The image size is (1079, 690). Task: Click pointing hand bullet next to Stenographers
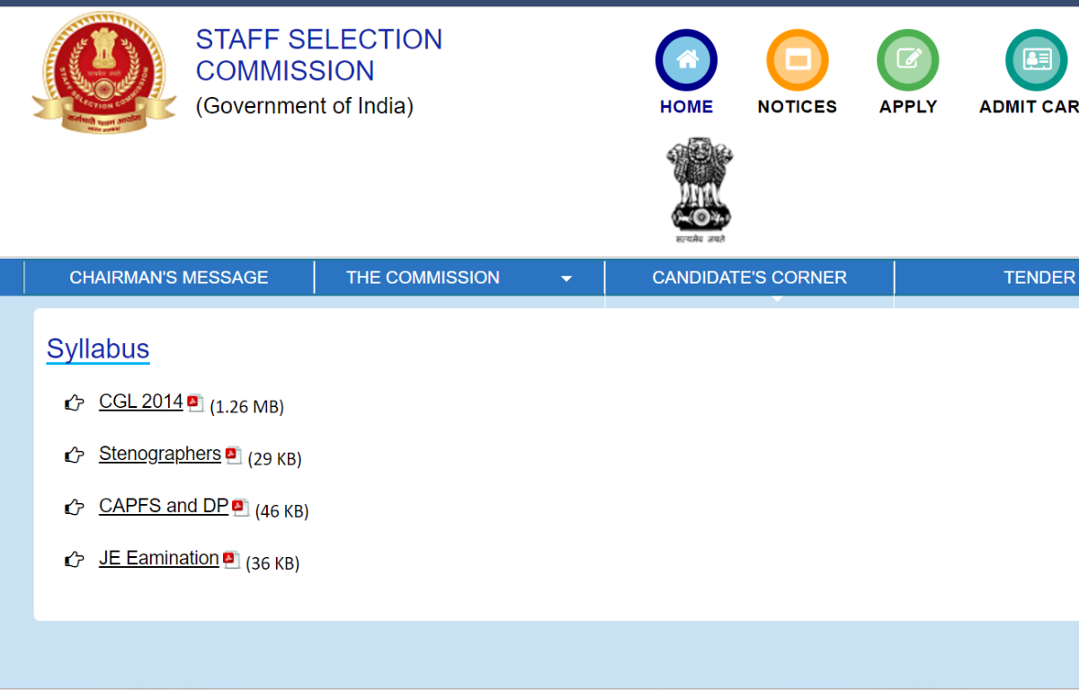pos(75,456)
